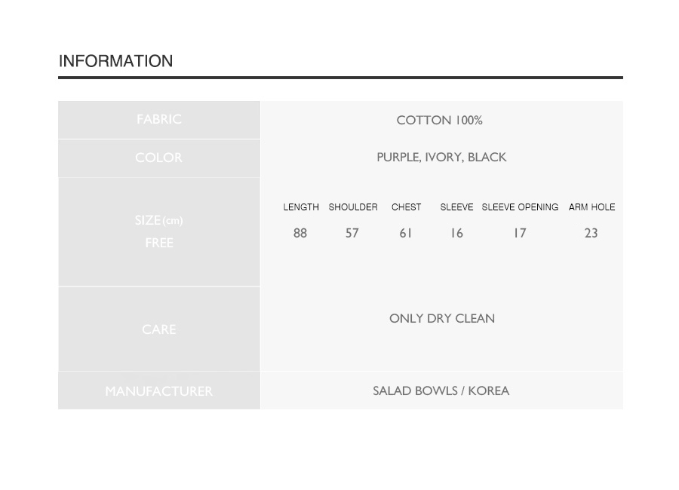Click the SIZE(cm) label

[x=159, y=220]
